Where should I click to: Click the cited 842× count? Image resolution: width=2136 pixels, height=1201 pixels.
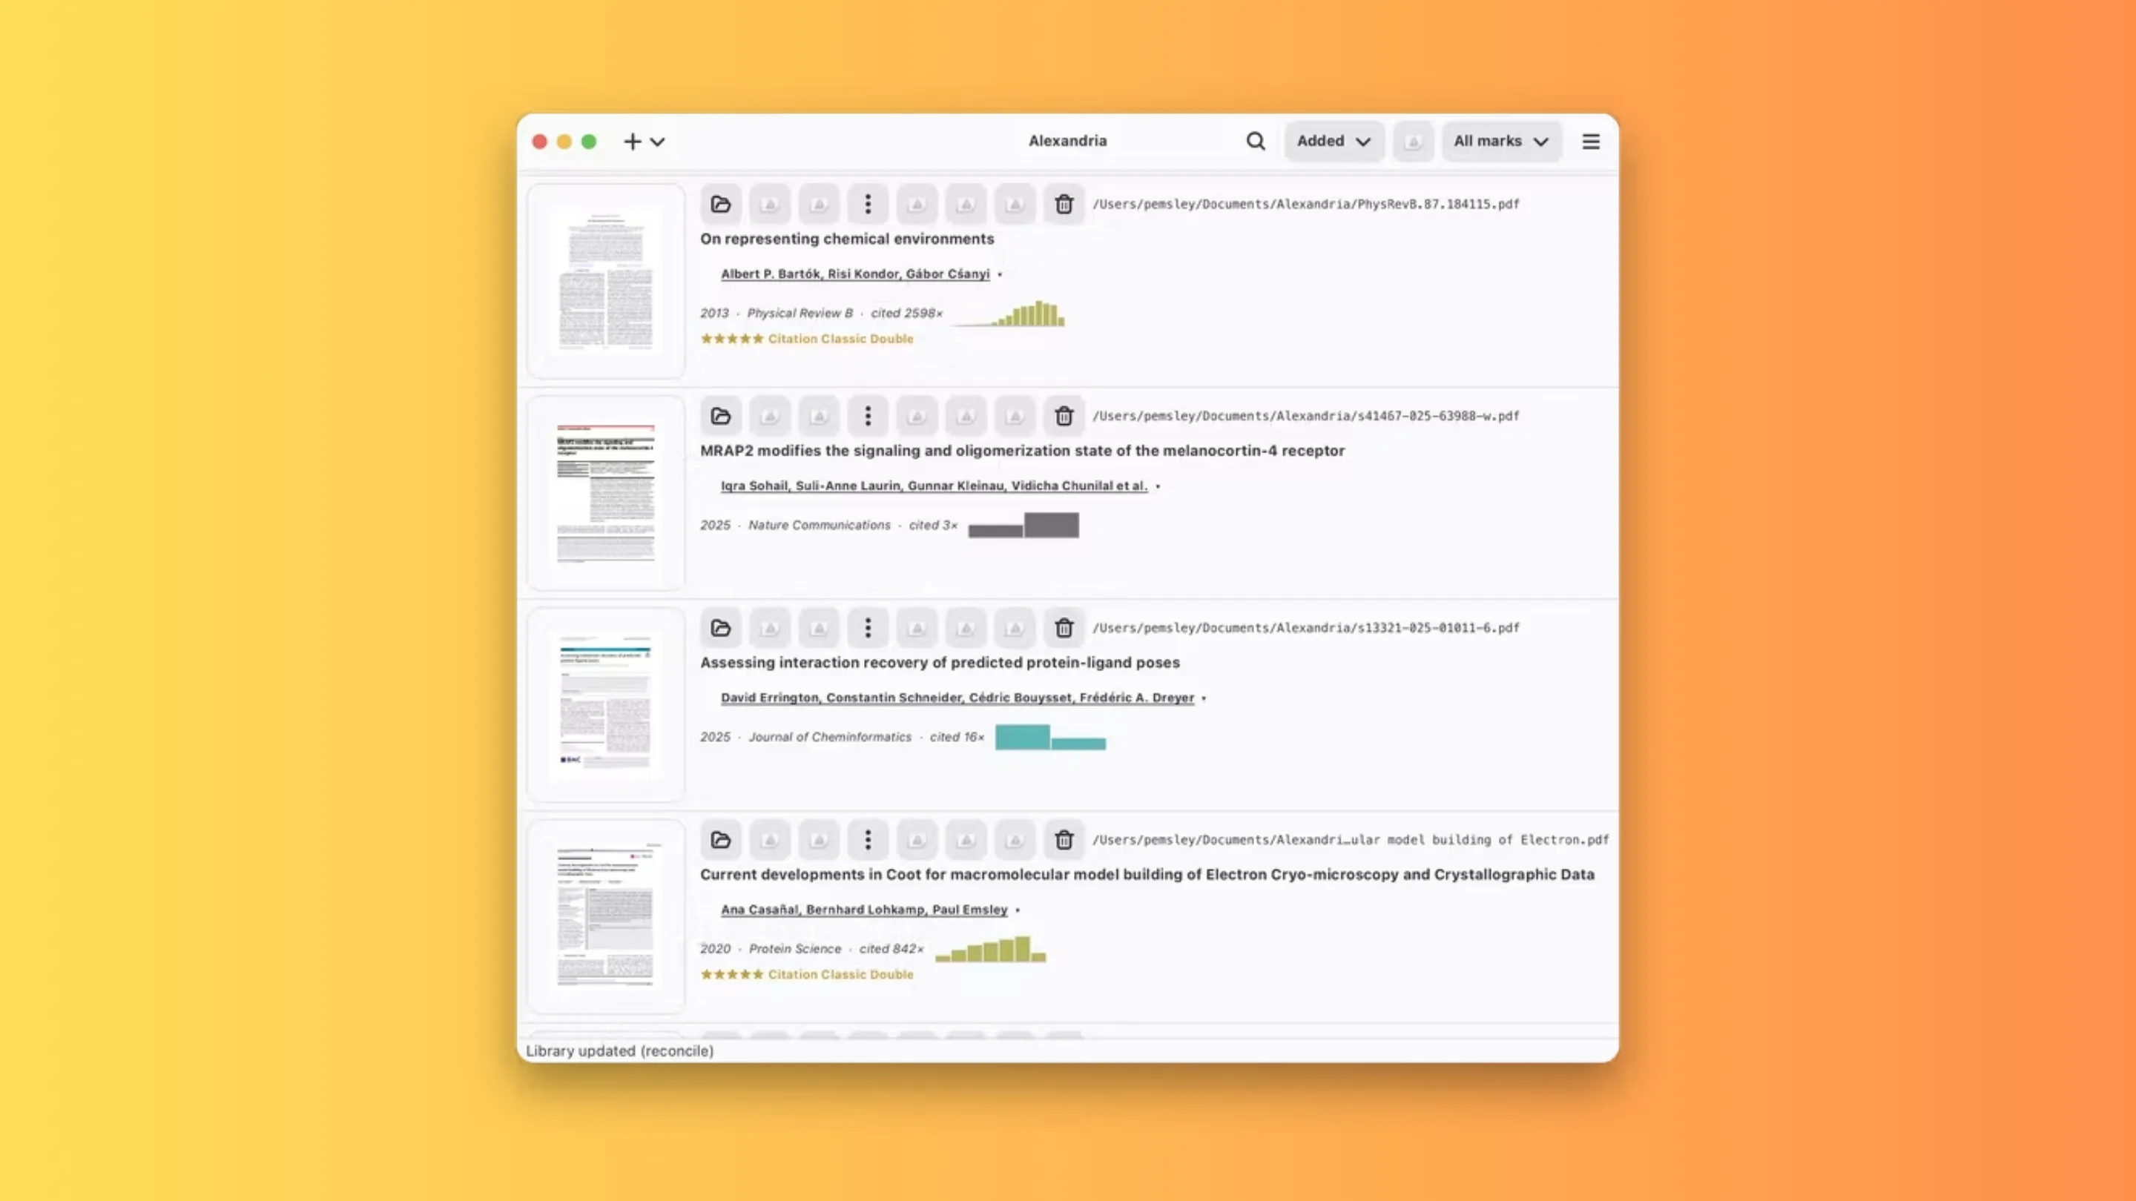tap(891, 949)
